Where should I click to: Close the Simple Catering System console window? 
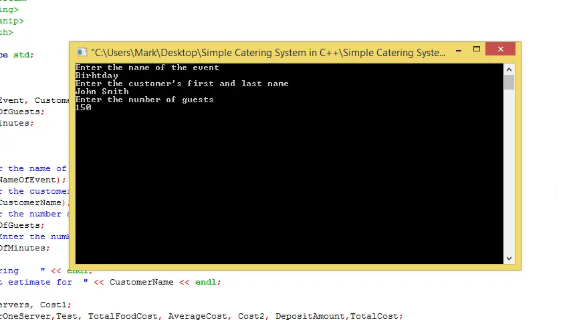(x=499, y=50)
